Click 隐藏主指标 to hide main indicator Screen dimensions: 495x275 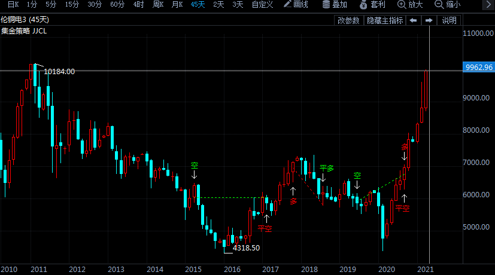(x=385, y=20)
